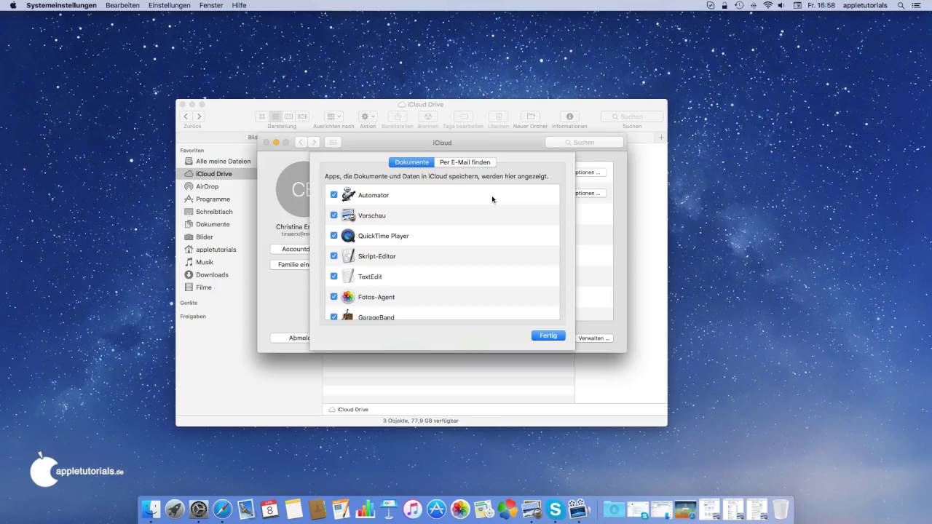
Task: Show all preferences grid button
Action: pos(333,143)
